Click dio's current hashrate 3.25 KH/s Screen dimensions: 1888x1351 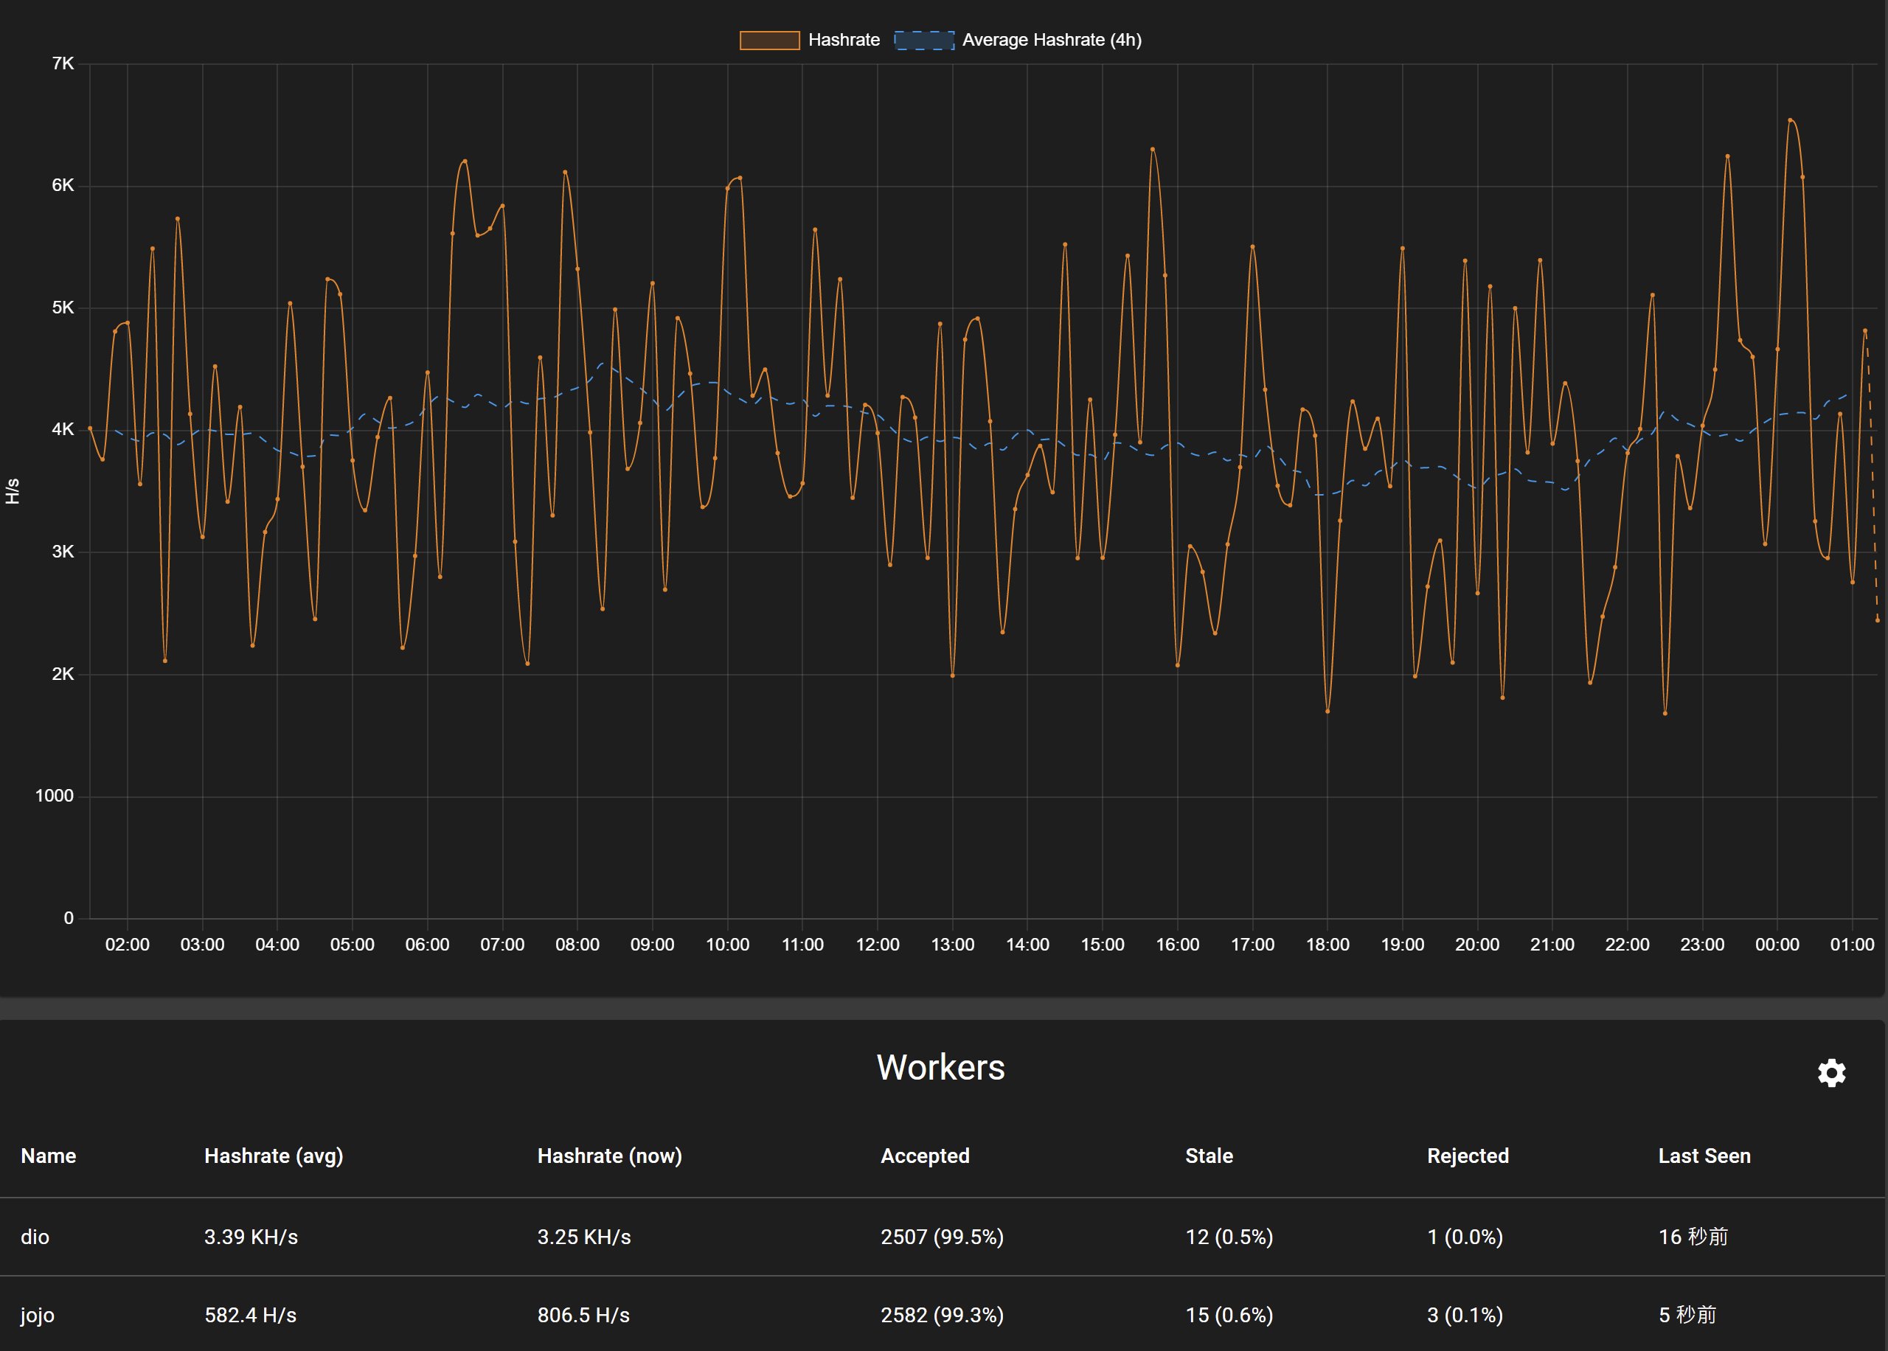coord(584,1237)
